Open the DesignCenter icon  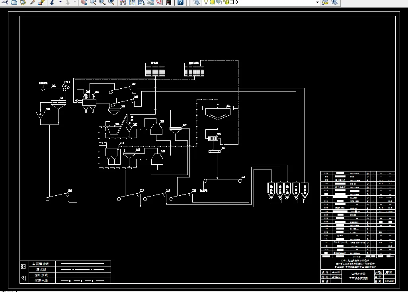(x=132, y=2)
